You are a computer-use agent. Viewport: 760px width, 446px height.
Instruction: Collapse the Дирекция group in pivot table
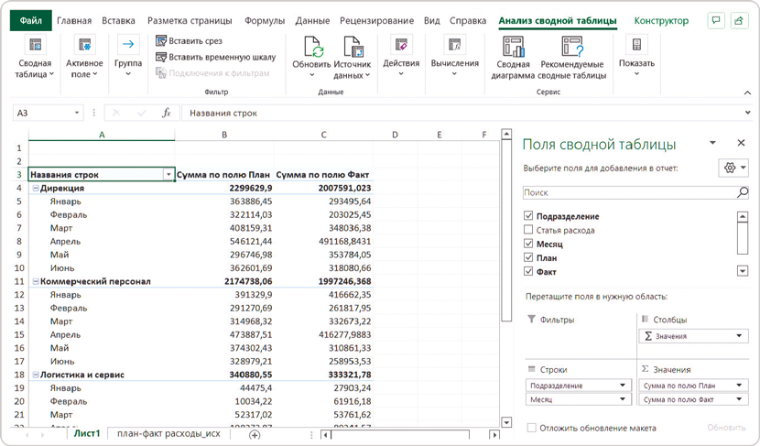coord(35,188)
